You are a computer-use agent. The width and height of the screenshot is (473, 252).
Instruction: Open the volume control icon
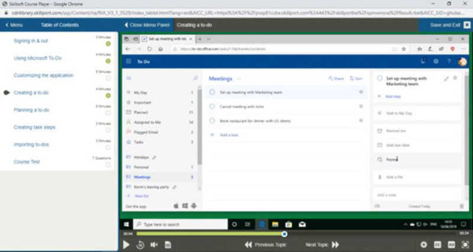pyautogui.click(x=154, y=245)
